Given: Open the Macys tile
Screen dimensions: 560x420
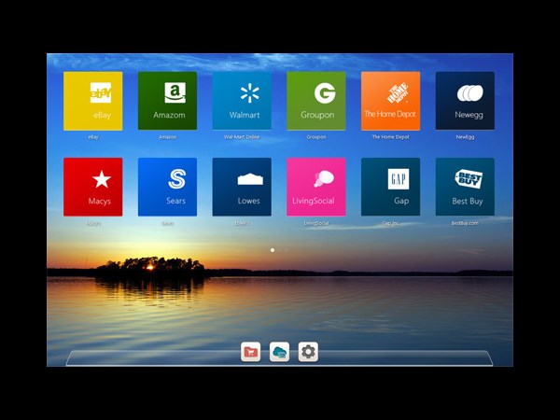Looking at the screenshot, I should coord(92,187).
